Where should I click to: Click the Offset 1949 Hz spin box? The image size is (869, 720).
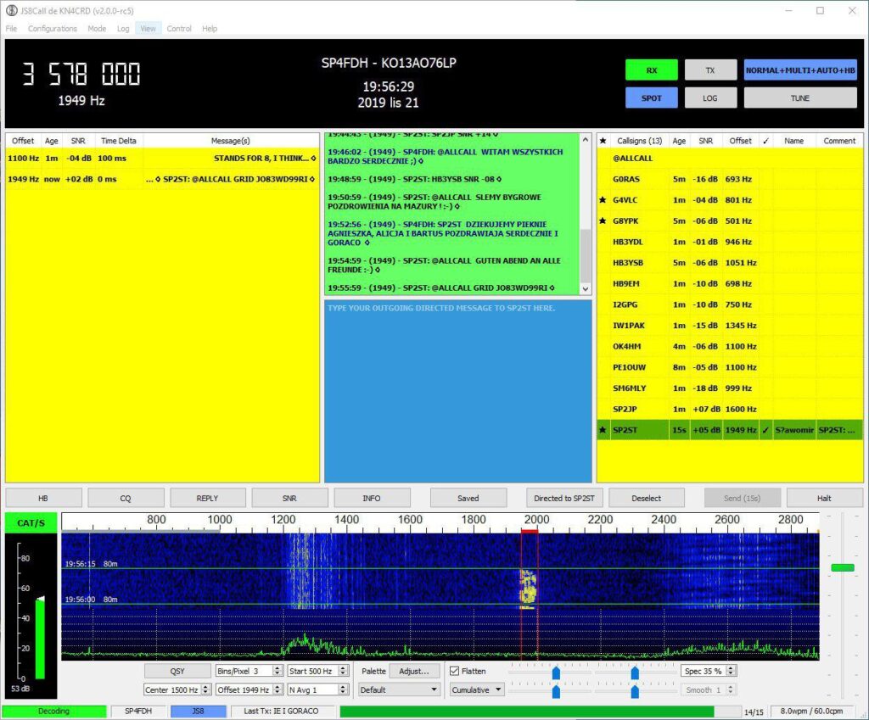click(x=249, y=690)
